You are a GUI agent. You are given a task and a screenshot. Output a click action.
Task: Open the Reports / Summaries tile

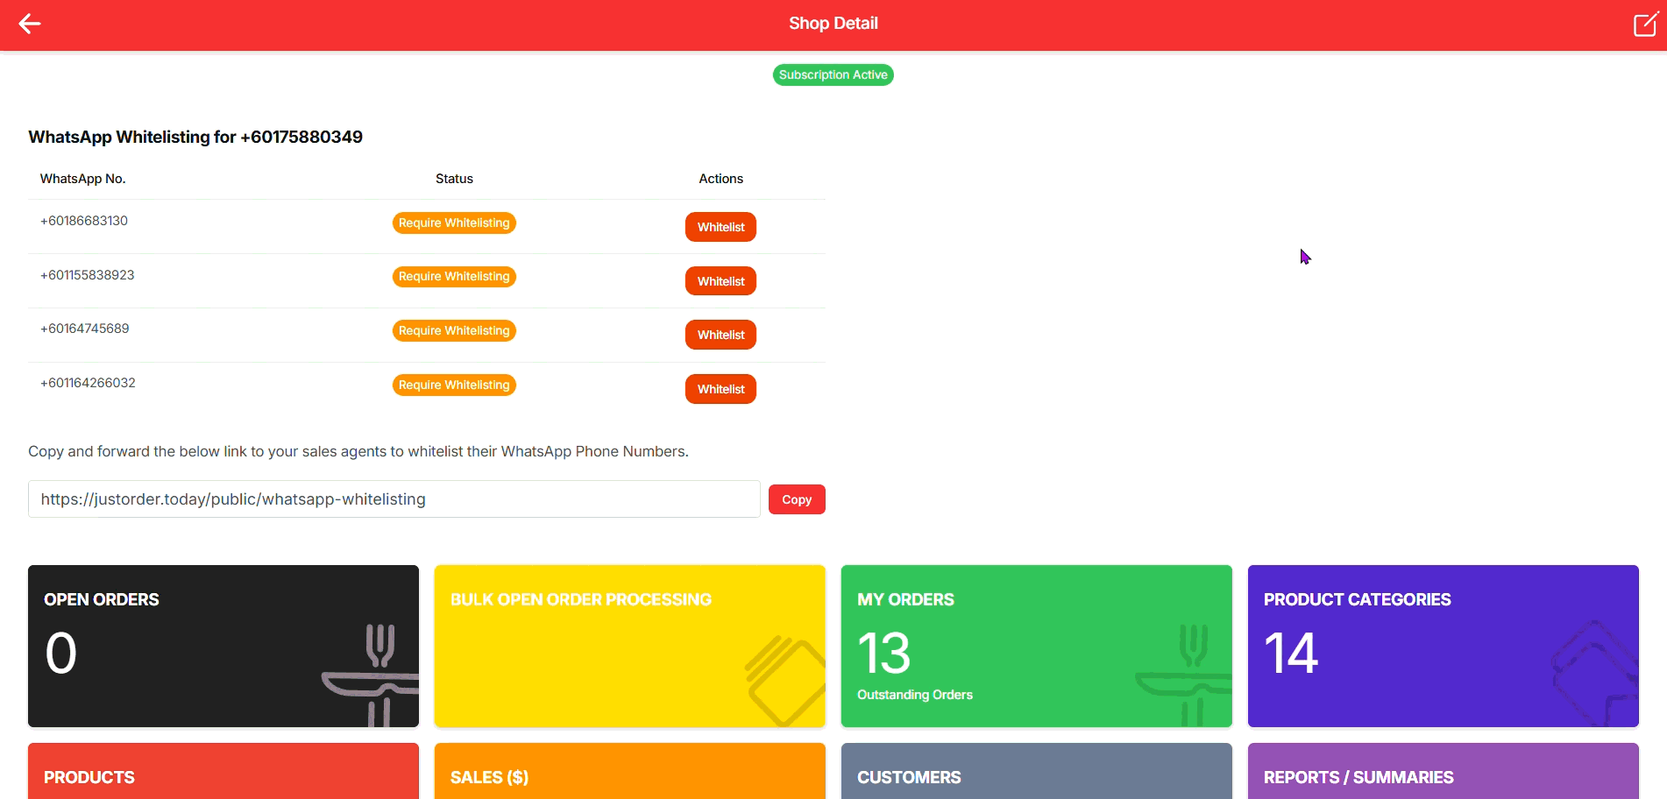1443,772
